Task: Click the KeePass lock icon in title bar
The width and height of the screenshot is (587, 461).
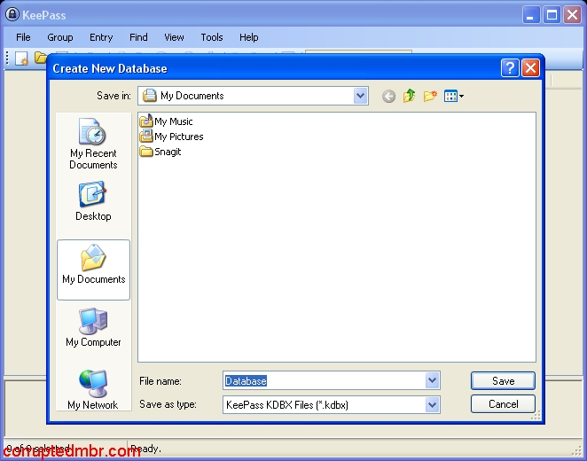Action: click(12, 14)
